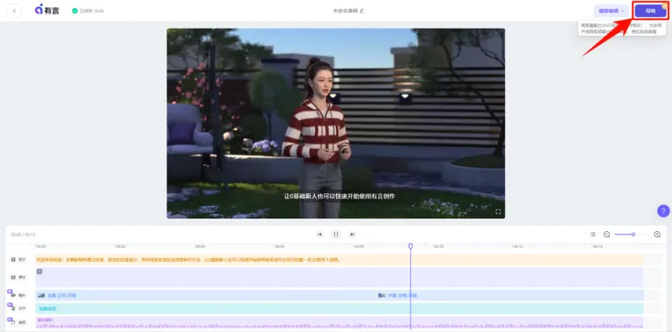
Task: Click the 有言 logo
Action: pyautogui.click(x=47, y=10)
